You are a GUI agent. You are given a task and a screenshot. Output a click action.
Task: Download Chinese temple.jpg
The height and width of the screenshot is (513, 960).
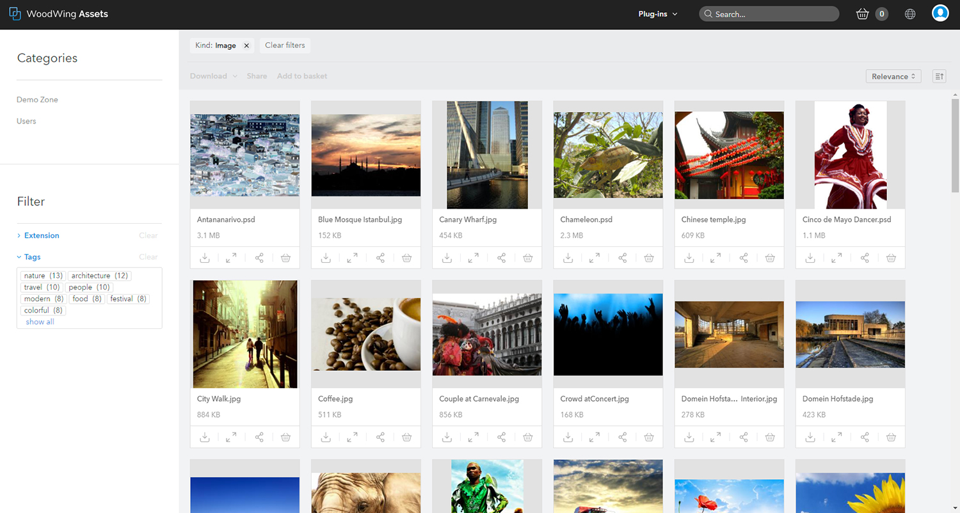click(x=689, y=258)
